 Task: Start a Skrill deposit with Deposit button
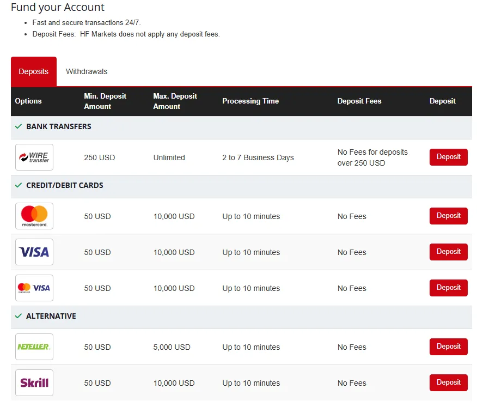click(448, 382)
